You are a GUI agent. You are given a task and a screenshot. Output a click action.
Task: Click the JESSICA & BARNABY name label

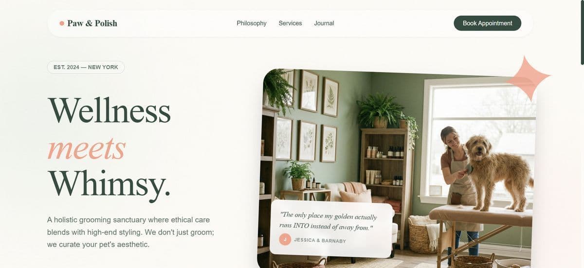(320, 240)
